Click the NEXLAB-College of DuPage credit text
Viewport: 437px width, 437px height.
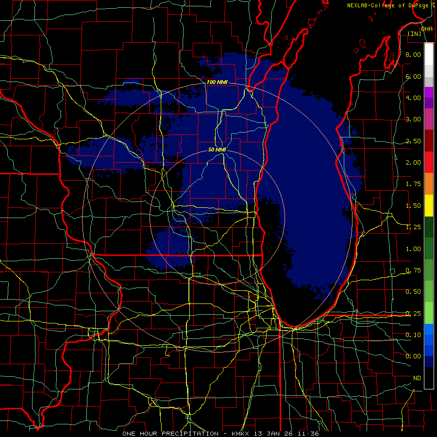(x=387, y=5)
